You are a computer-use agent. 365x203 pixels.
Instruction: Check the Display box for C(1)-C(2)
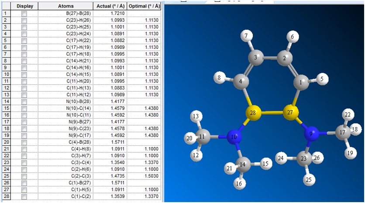pyautogui.click(x=24, y=197)
